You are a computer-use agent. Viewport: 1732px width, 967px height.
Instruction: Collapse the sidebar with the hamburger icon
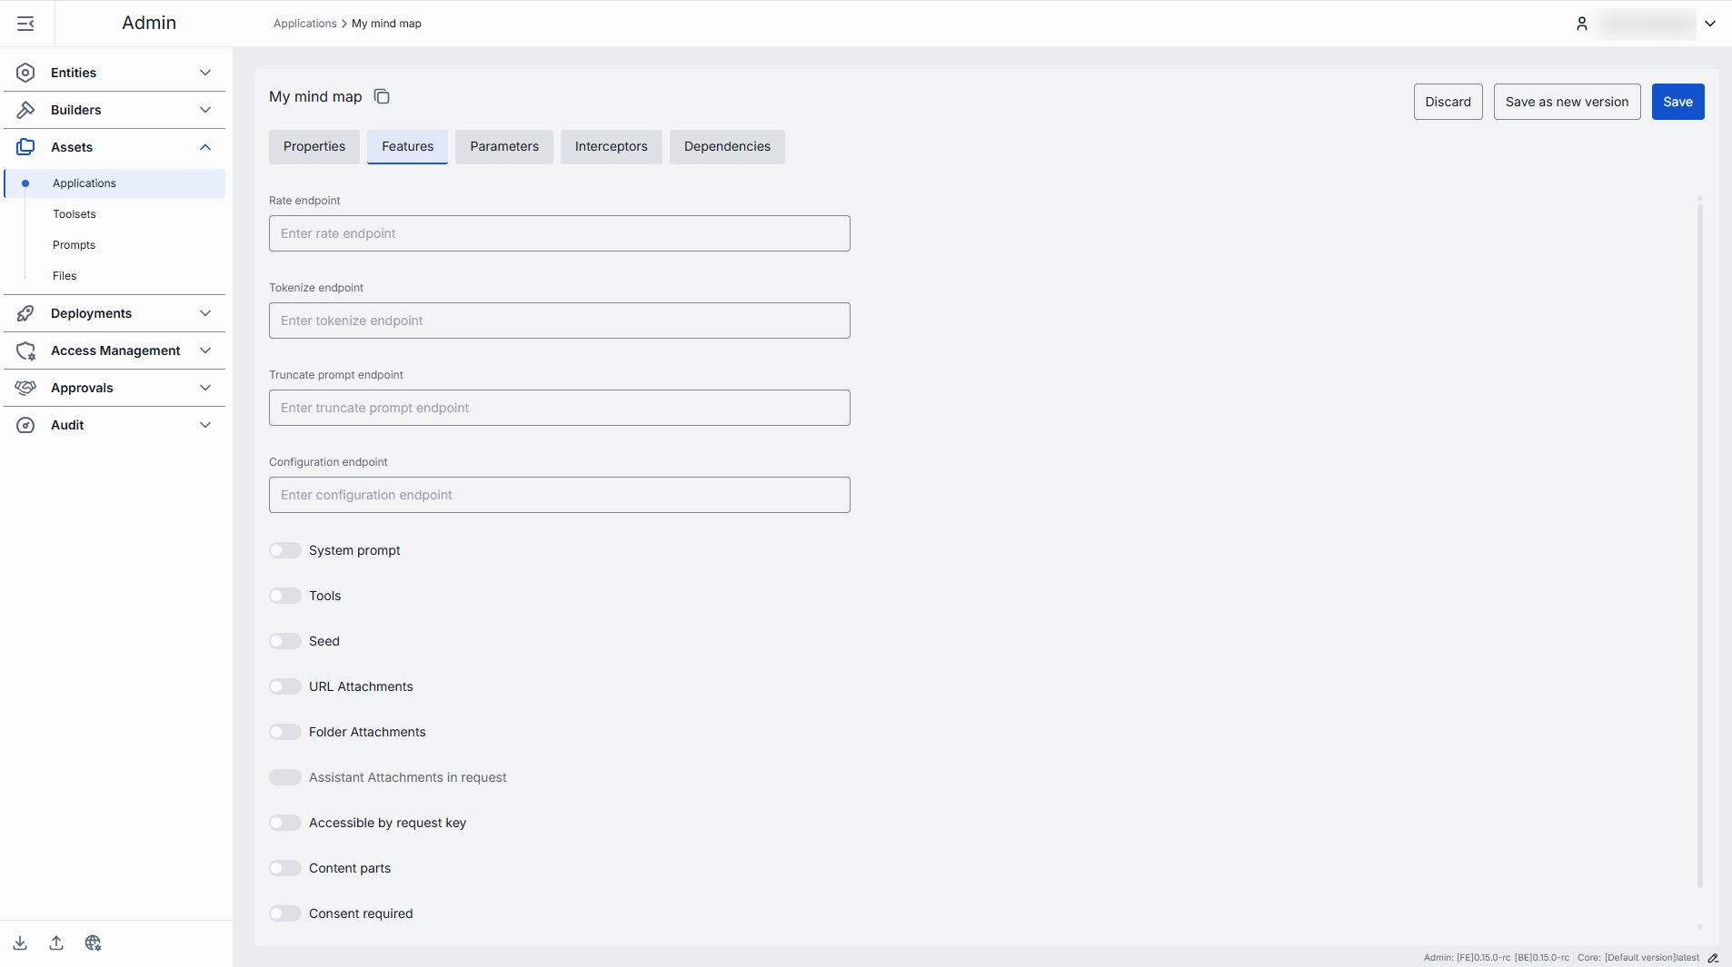(25, 24)
